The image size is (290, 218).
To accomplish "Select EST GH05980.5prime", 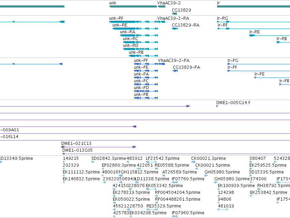I will click(206, 175).
